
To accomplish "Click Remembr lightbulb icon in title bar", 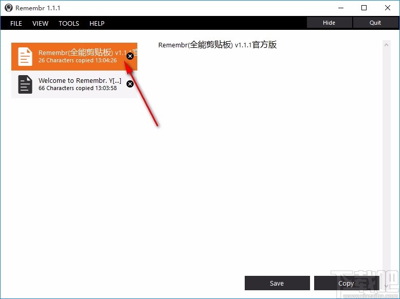I will (8, 8).
